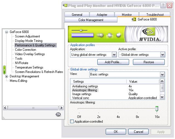Open the Active profile dropdown
The width and height of the screenshot is (175, 139).
(162, 55)
